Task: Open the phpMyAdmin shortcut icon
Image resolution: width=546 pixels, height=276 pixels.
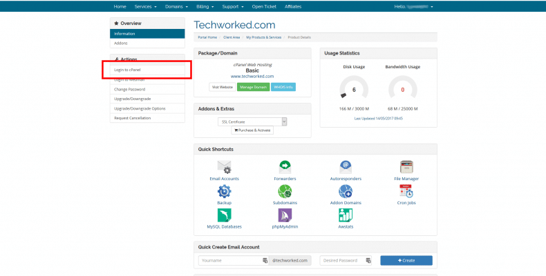Action: (x=285, y=215)
